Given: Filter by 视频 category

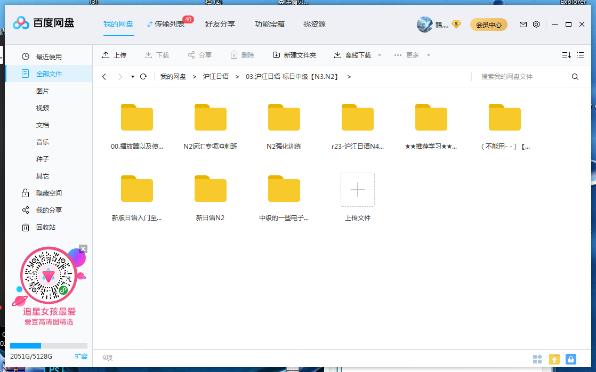Looking at the screenshot, I should point(43,108).
